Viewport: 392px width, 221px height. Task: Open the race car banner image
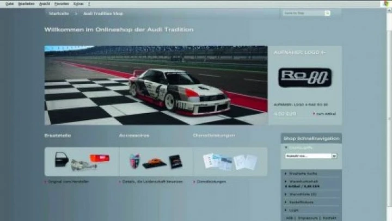(x=156, y=85)
